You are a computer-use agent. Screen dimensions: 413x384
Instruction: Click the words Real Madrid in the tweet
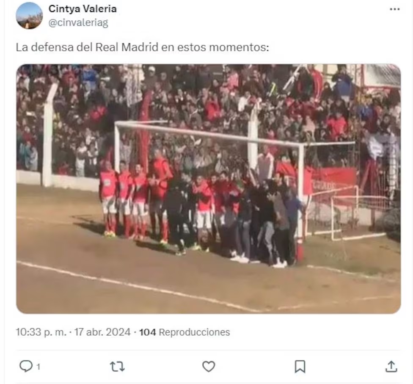point(127,47)
